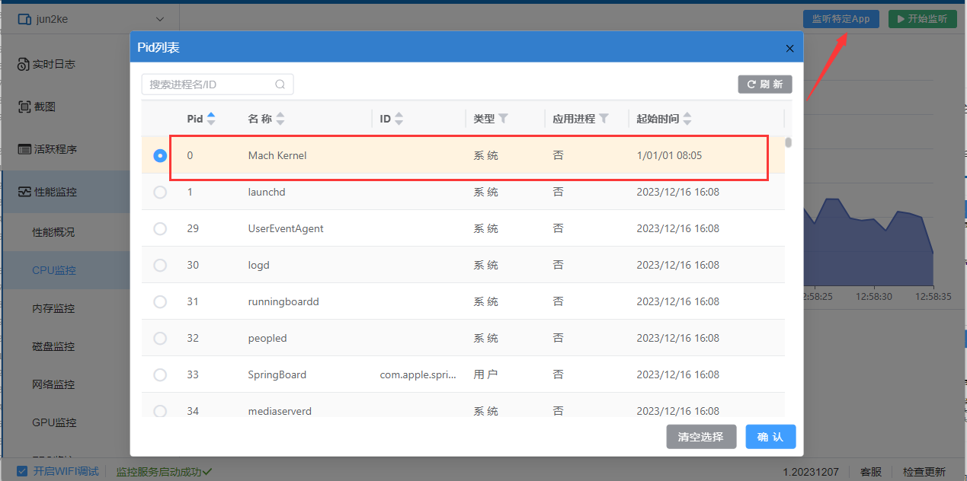Click inside the 搜索进程名/ID input field
967x481 pixels.
206,84
